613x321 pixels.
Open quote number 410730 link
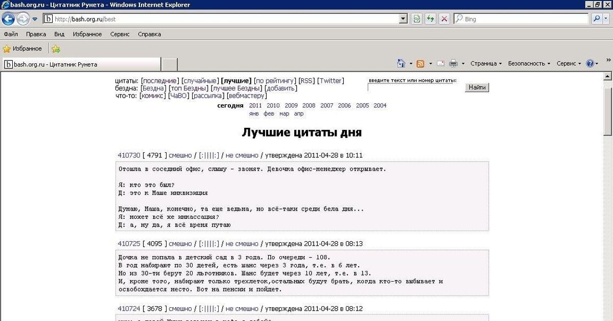click(x=129, y=155)
